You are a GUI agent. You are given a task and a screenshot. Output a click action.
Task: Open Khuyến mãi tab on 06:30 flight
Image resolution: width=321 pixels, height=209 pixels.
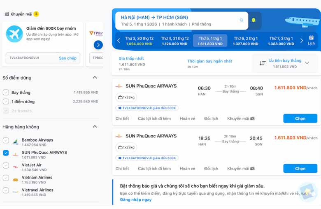pyautogui.click(x=241, y=118)
